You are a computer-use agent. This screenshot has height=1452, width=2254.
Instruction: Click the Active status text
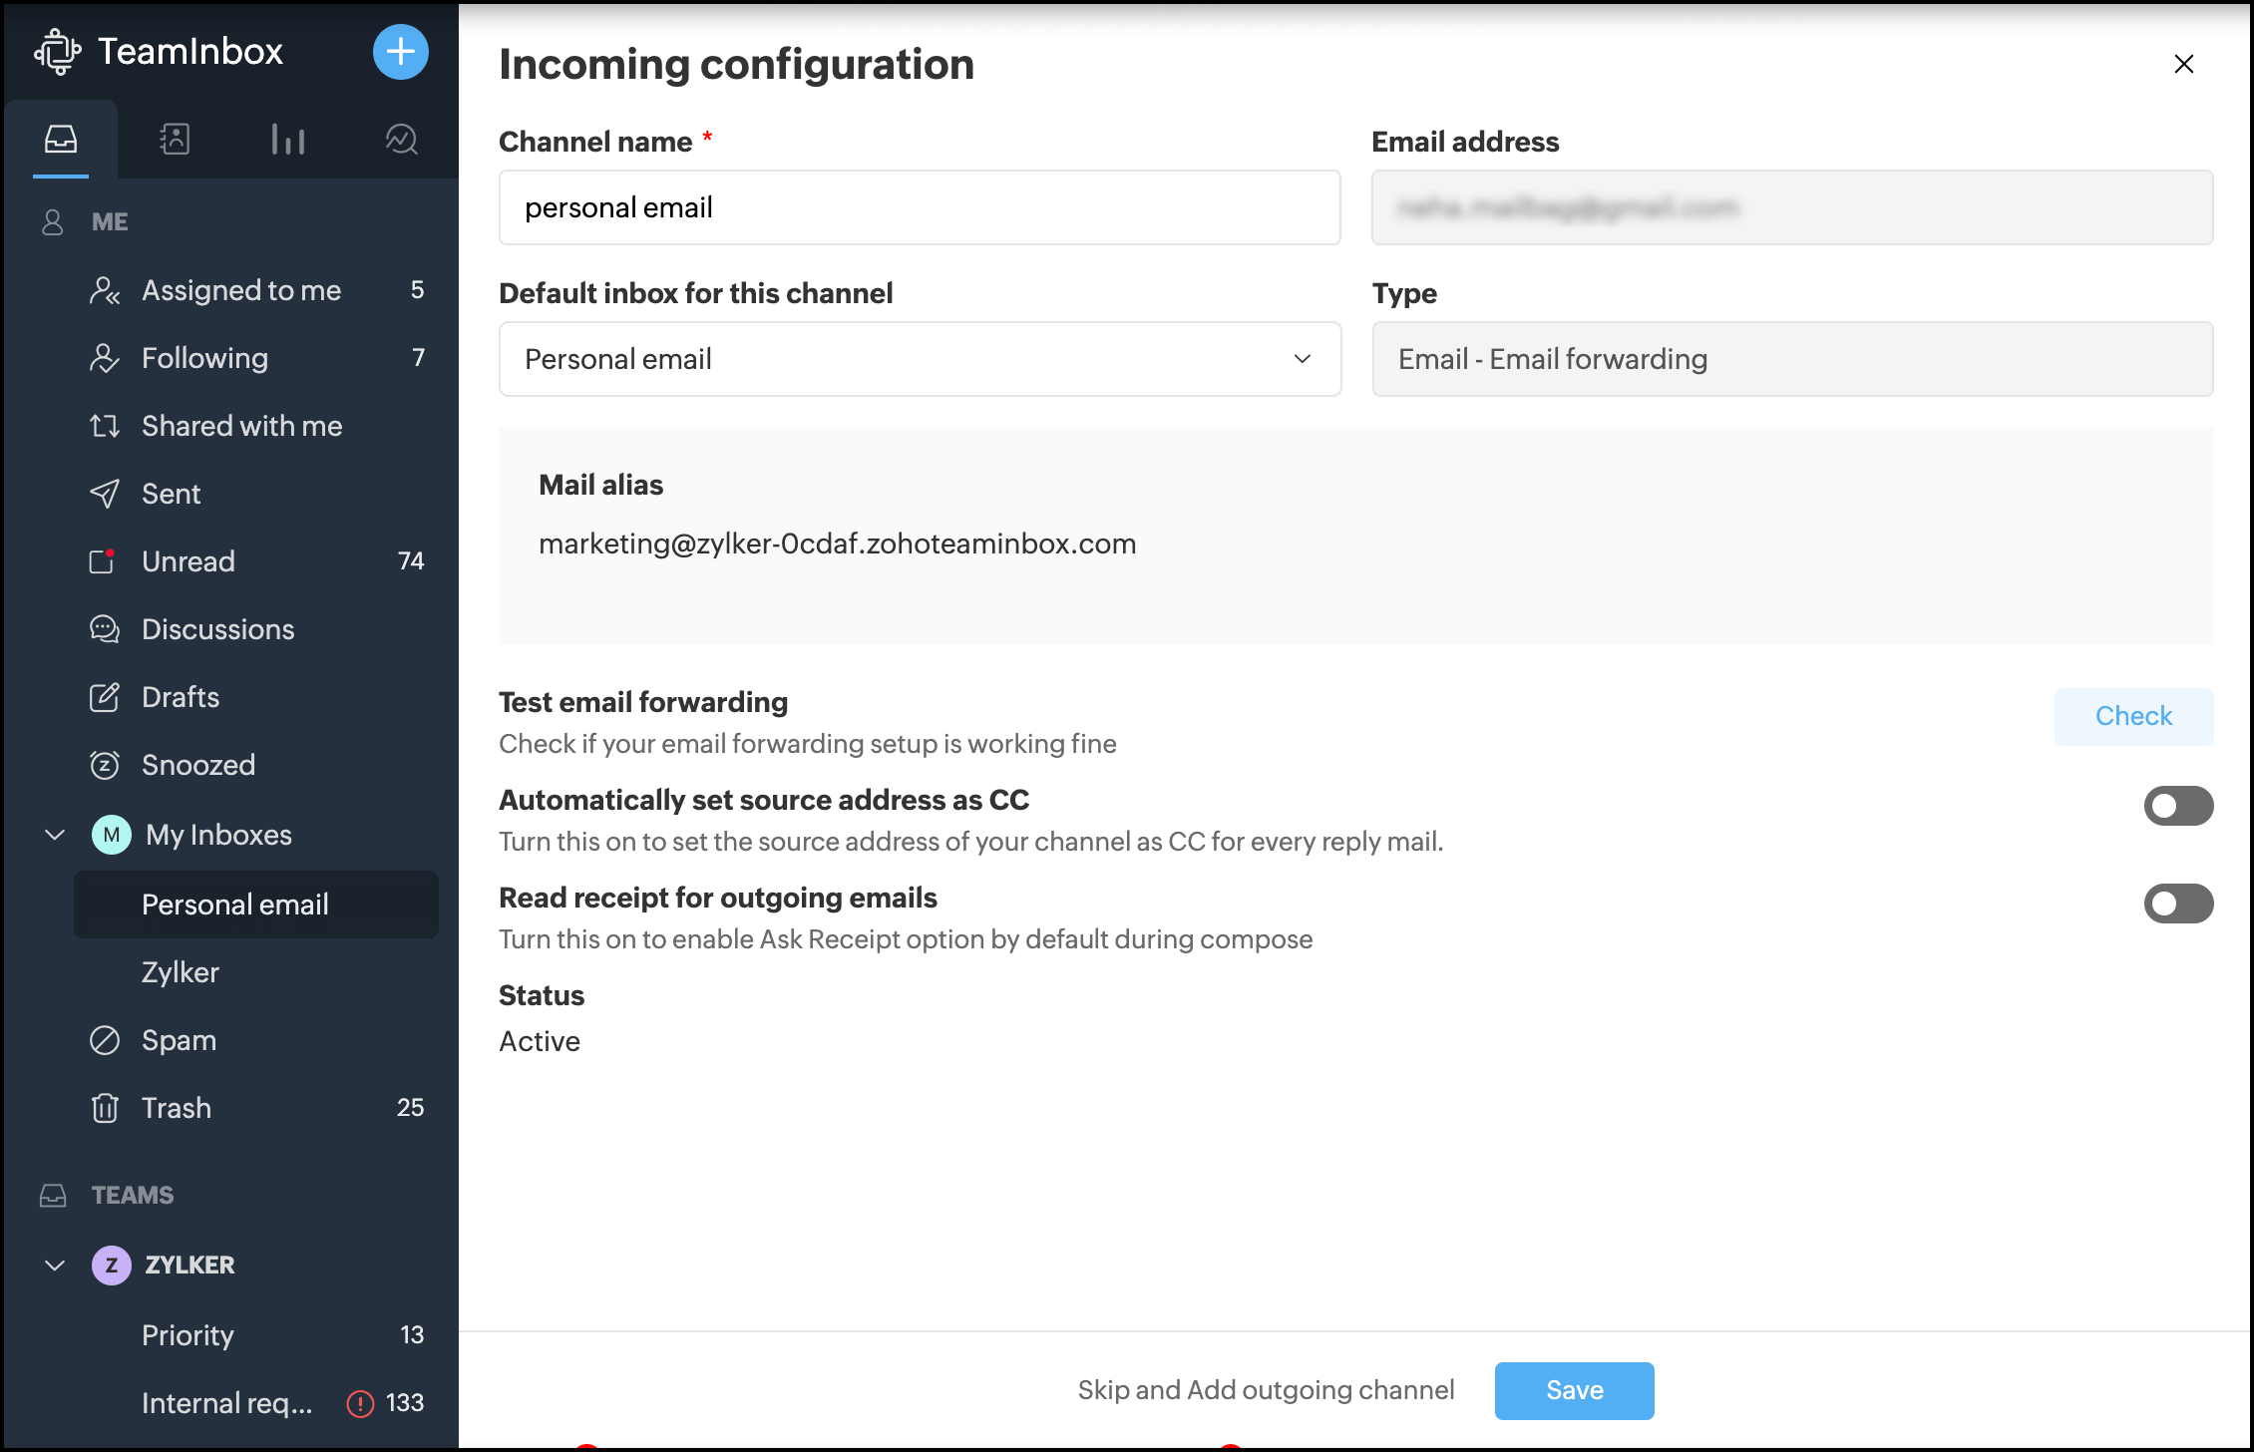540,1041
